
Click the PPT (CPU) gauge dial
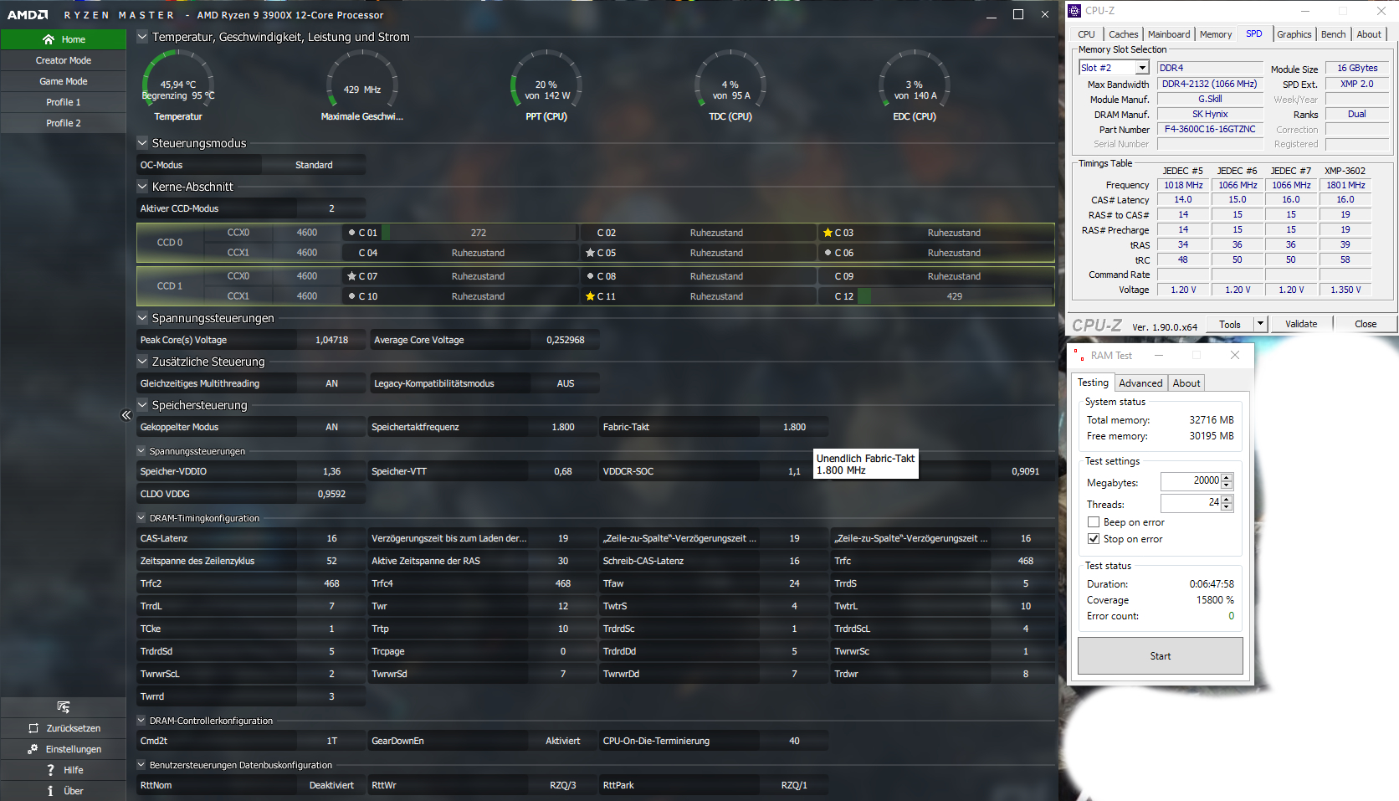[x=546, y=80]
